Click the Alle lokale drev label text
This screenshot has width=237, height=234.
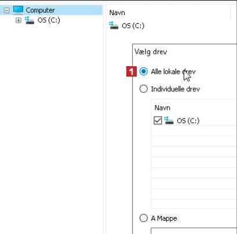coord(173,71)
